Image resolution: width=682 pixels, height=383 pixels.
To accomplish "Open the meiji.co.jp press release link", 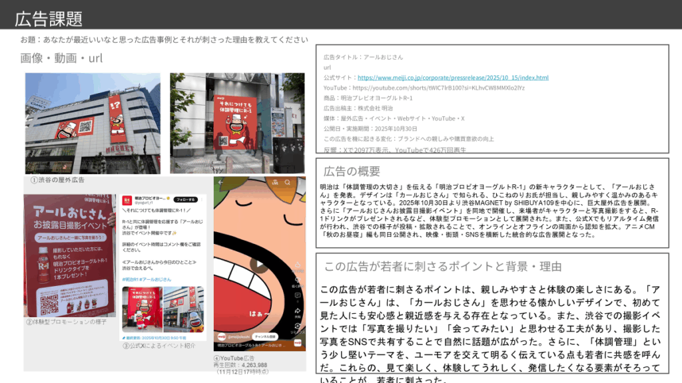I will coord(453,78).
